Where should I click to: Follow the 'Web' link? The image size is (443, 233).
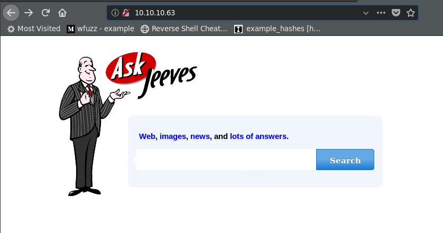click(147, 136)
